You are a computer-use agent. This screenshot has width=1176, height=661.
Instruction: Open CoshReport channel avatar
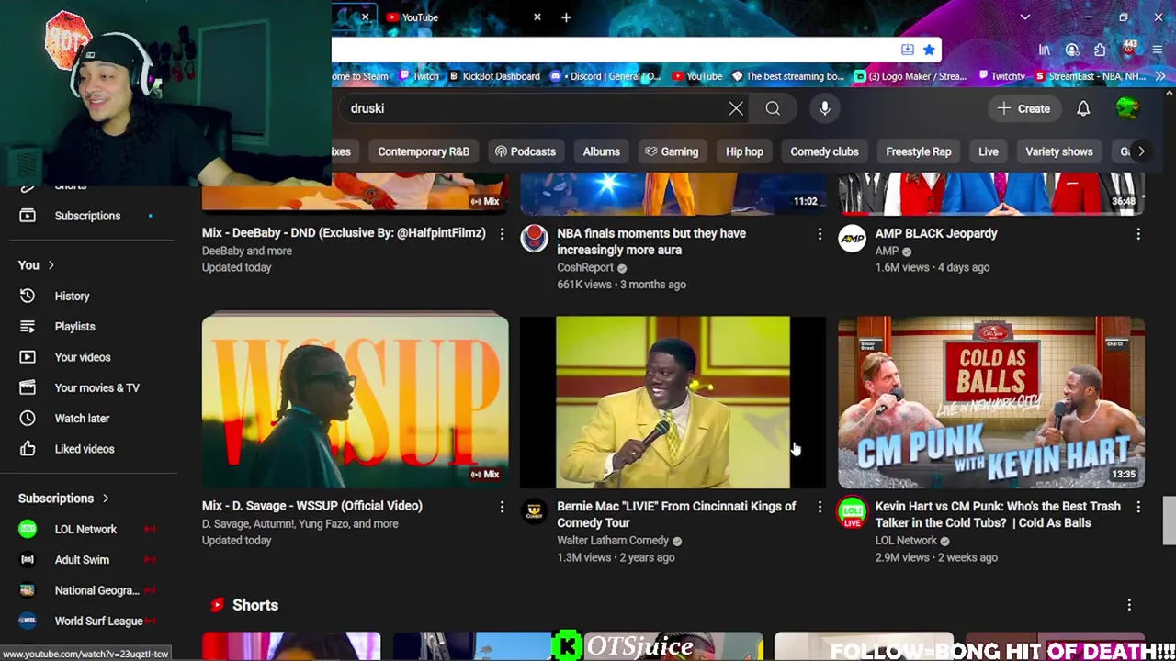point(534,239)
